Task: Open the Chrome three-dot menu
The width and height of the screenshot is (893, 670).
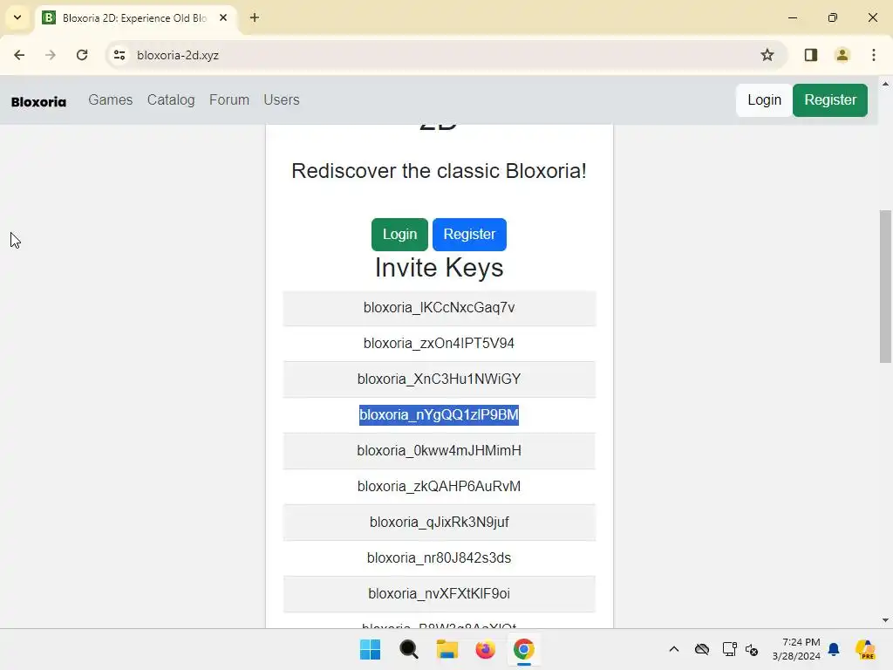Action: [874, 55]
